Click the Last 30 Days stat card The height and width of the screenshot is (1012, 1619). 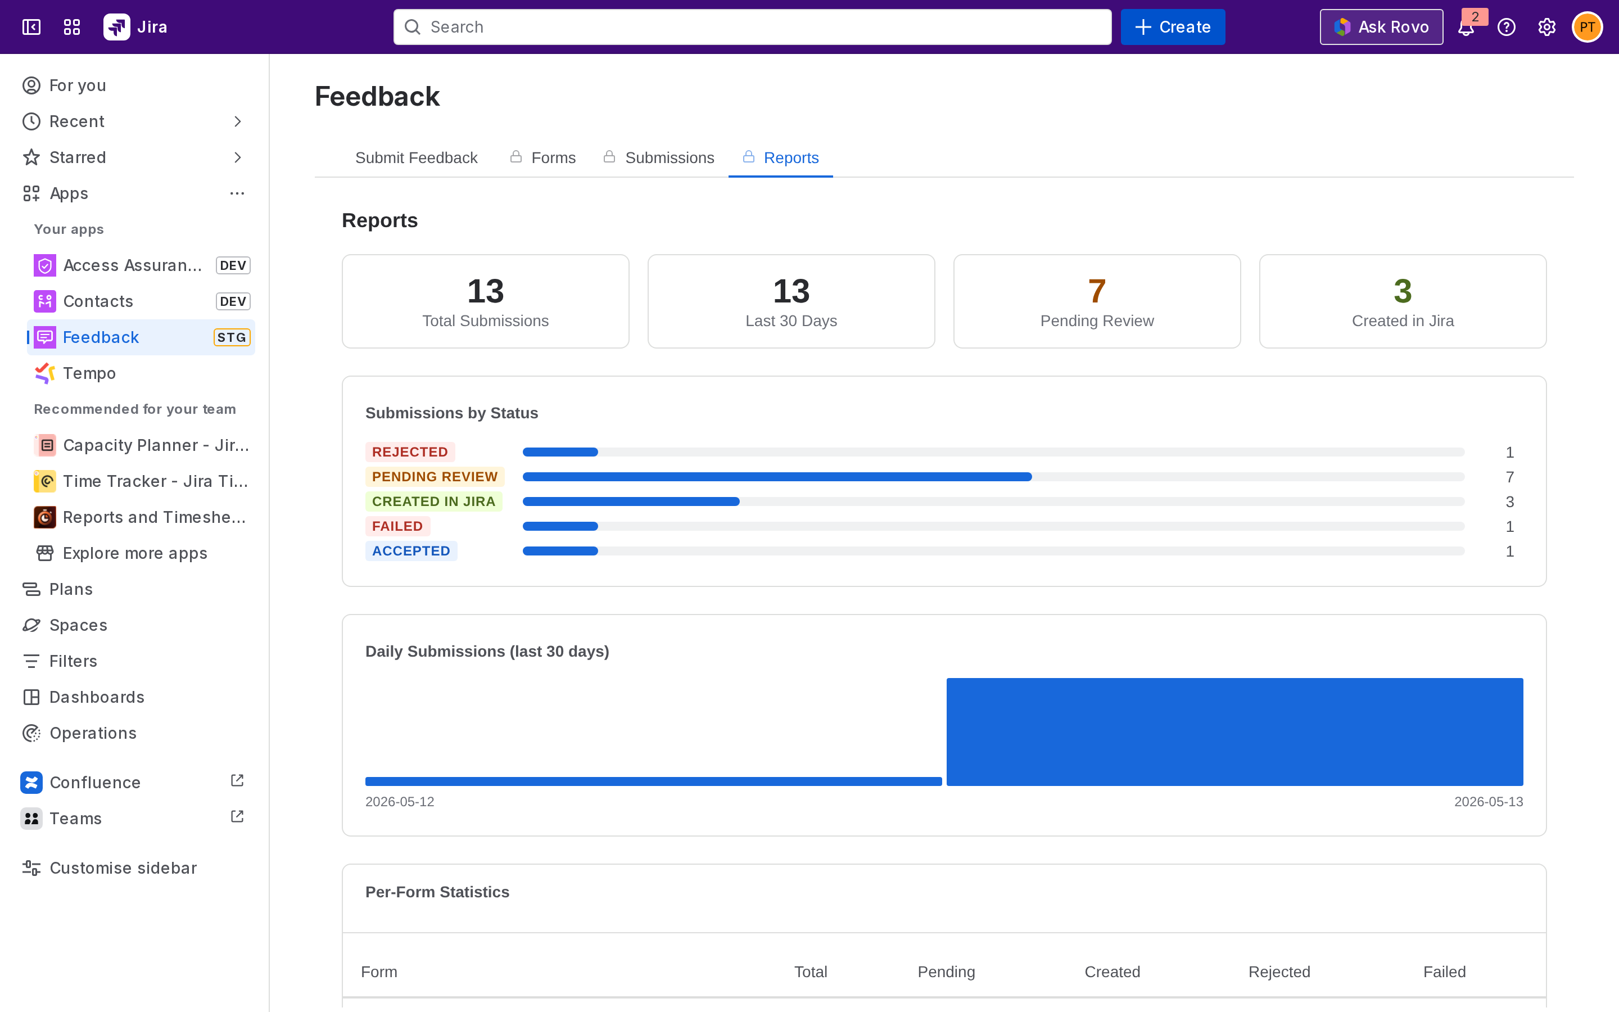pos(791,301)
